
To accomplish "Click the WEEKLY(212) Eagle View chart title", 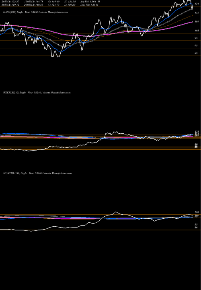I will point(37,93).
